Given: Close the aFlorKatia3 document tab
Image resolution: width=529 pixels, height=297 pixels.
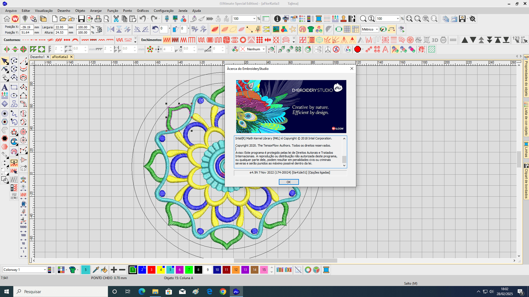Looking at the screenshot, I should (x=71, y=57).
